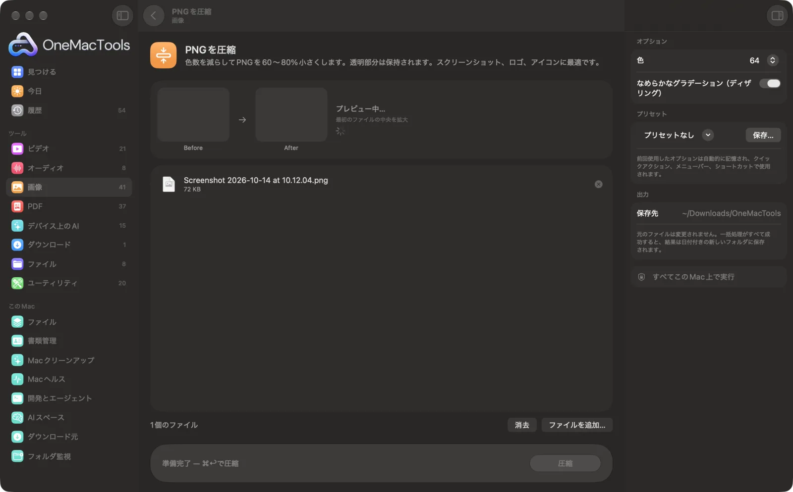Select デバイス上のAI category
793x492 pixels.
[x=69, y=226]
